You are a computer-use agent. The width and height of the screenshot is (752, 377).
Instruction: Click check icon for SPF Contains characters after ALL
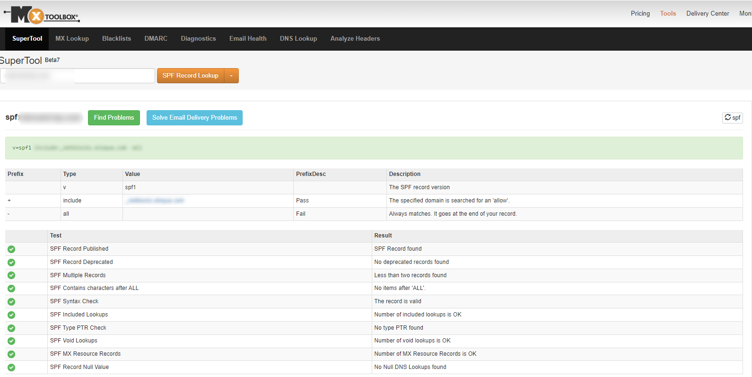point(11,289)
